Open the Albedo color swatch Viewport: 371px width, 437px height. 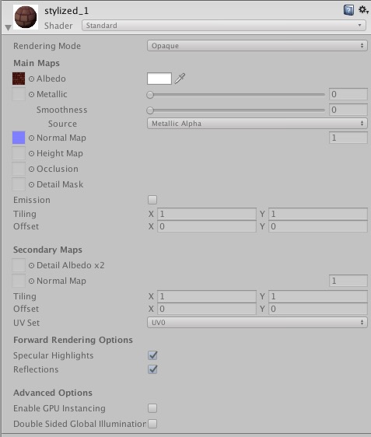(x=159, y=79)
